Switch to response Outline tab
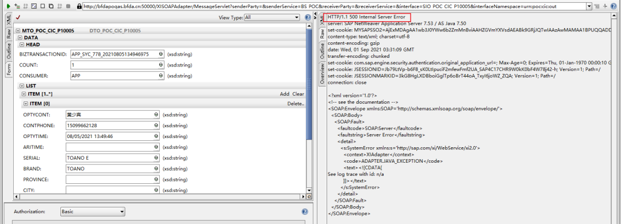The image size is (621, 224). tap(323, 51)
